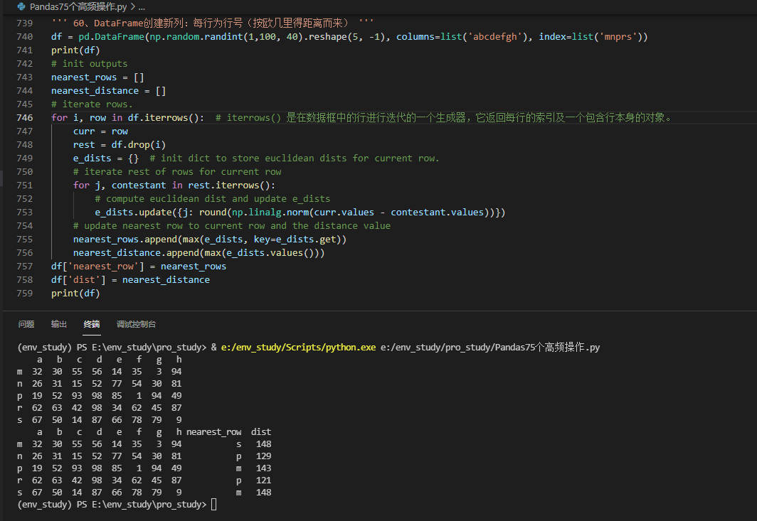The image size is (757, 521).
Task: Click comment '# update nearest row to current row'
Action: click(232, 226)
